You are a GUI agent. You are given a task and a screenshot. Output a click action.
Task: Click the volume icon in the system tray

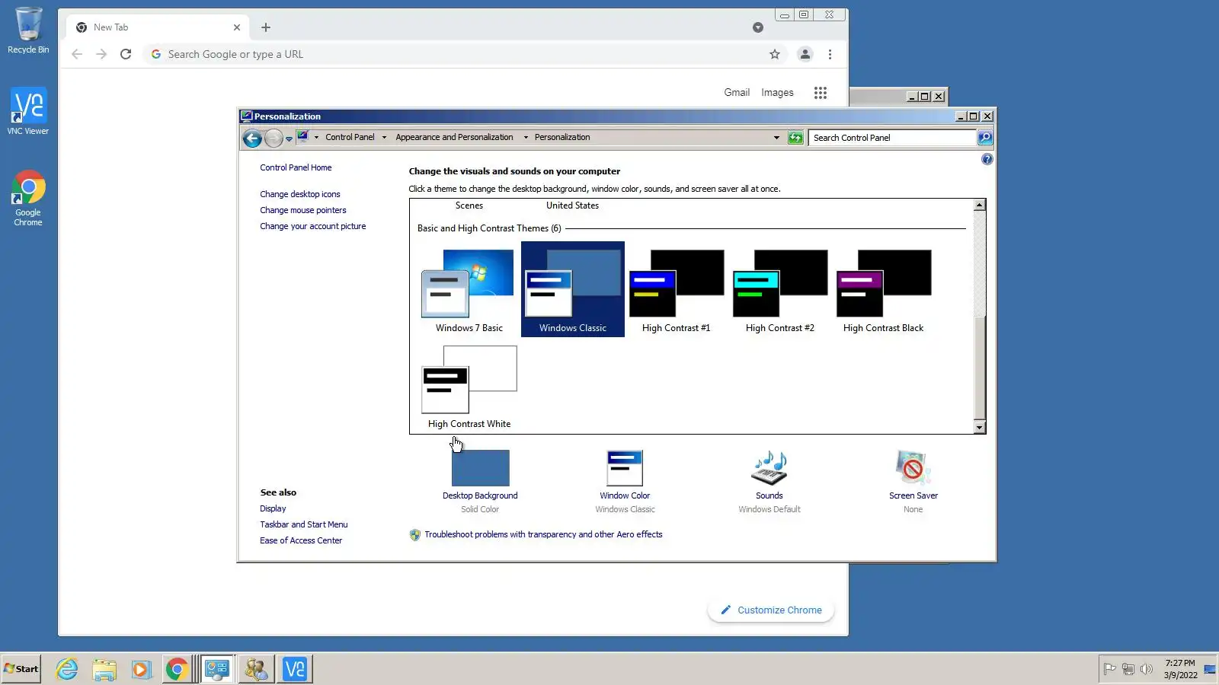(1147, 669)
